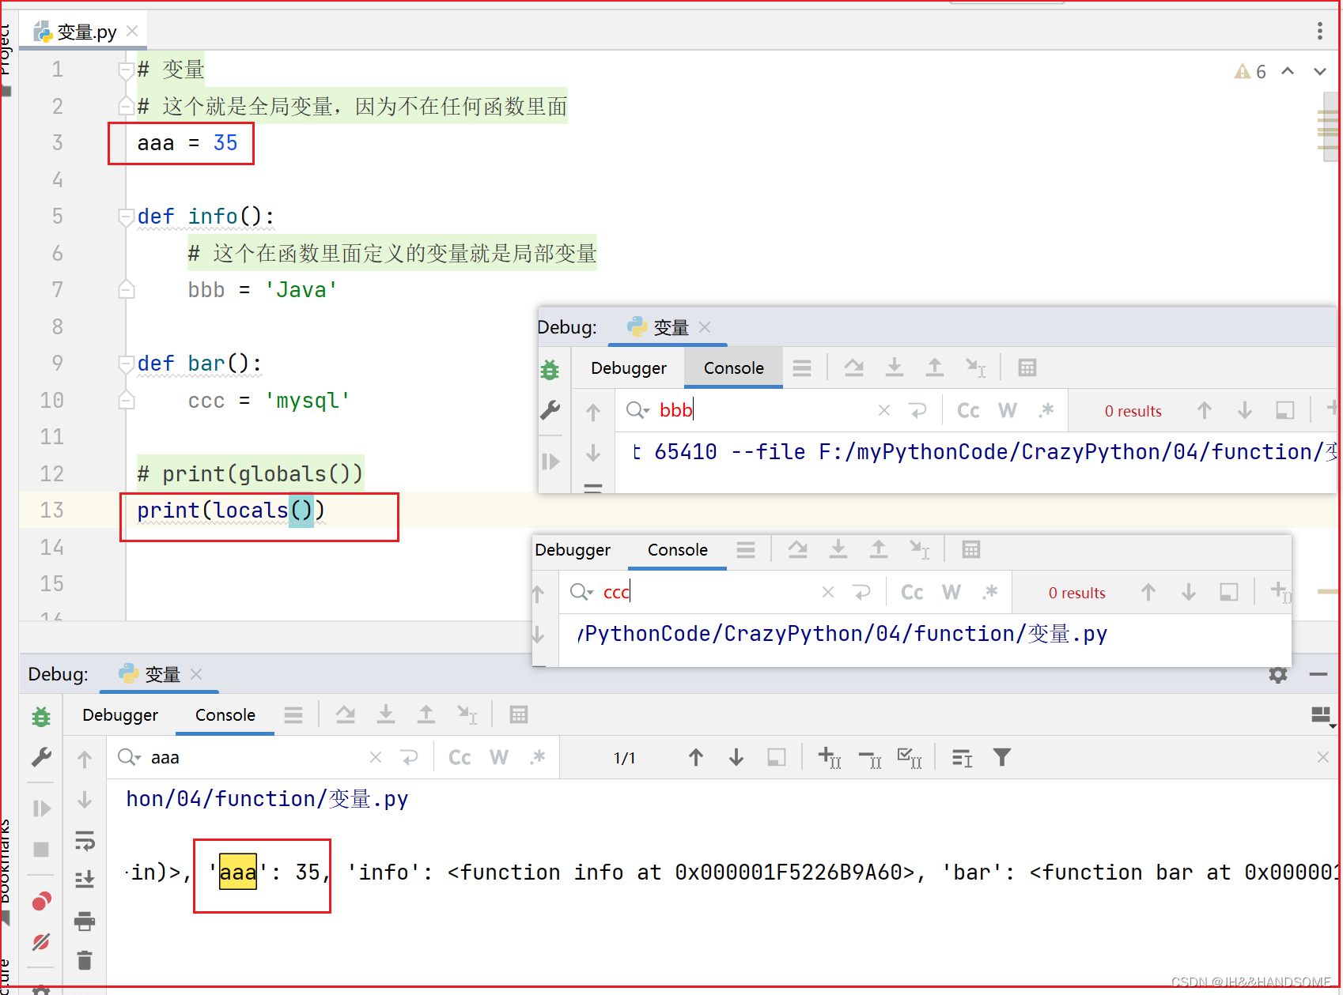
Task: Toggle Regex in the bbb search bar
Action: 1046,410
